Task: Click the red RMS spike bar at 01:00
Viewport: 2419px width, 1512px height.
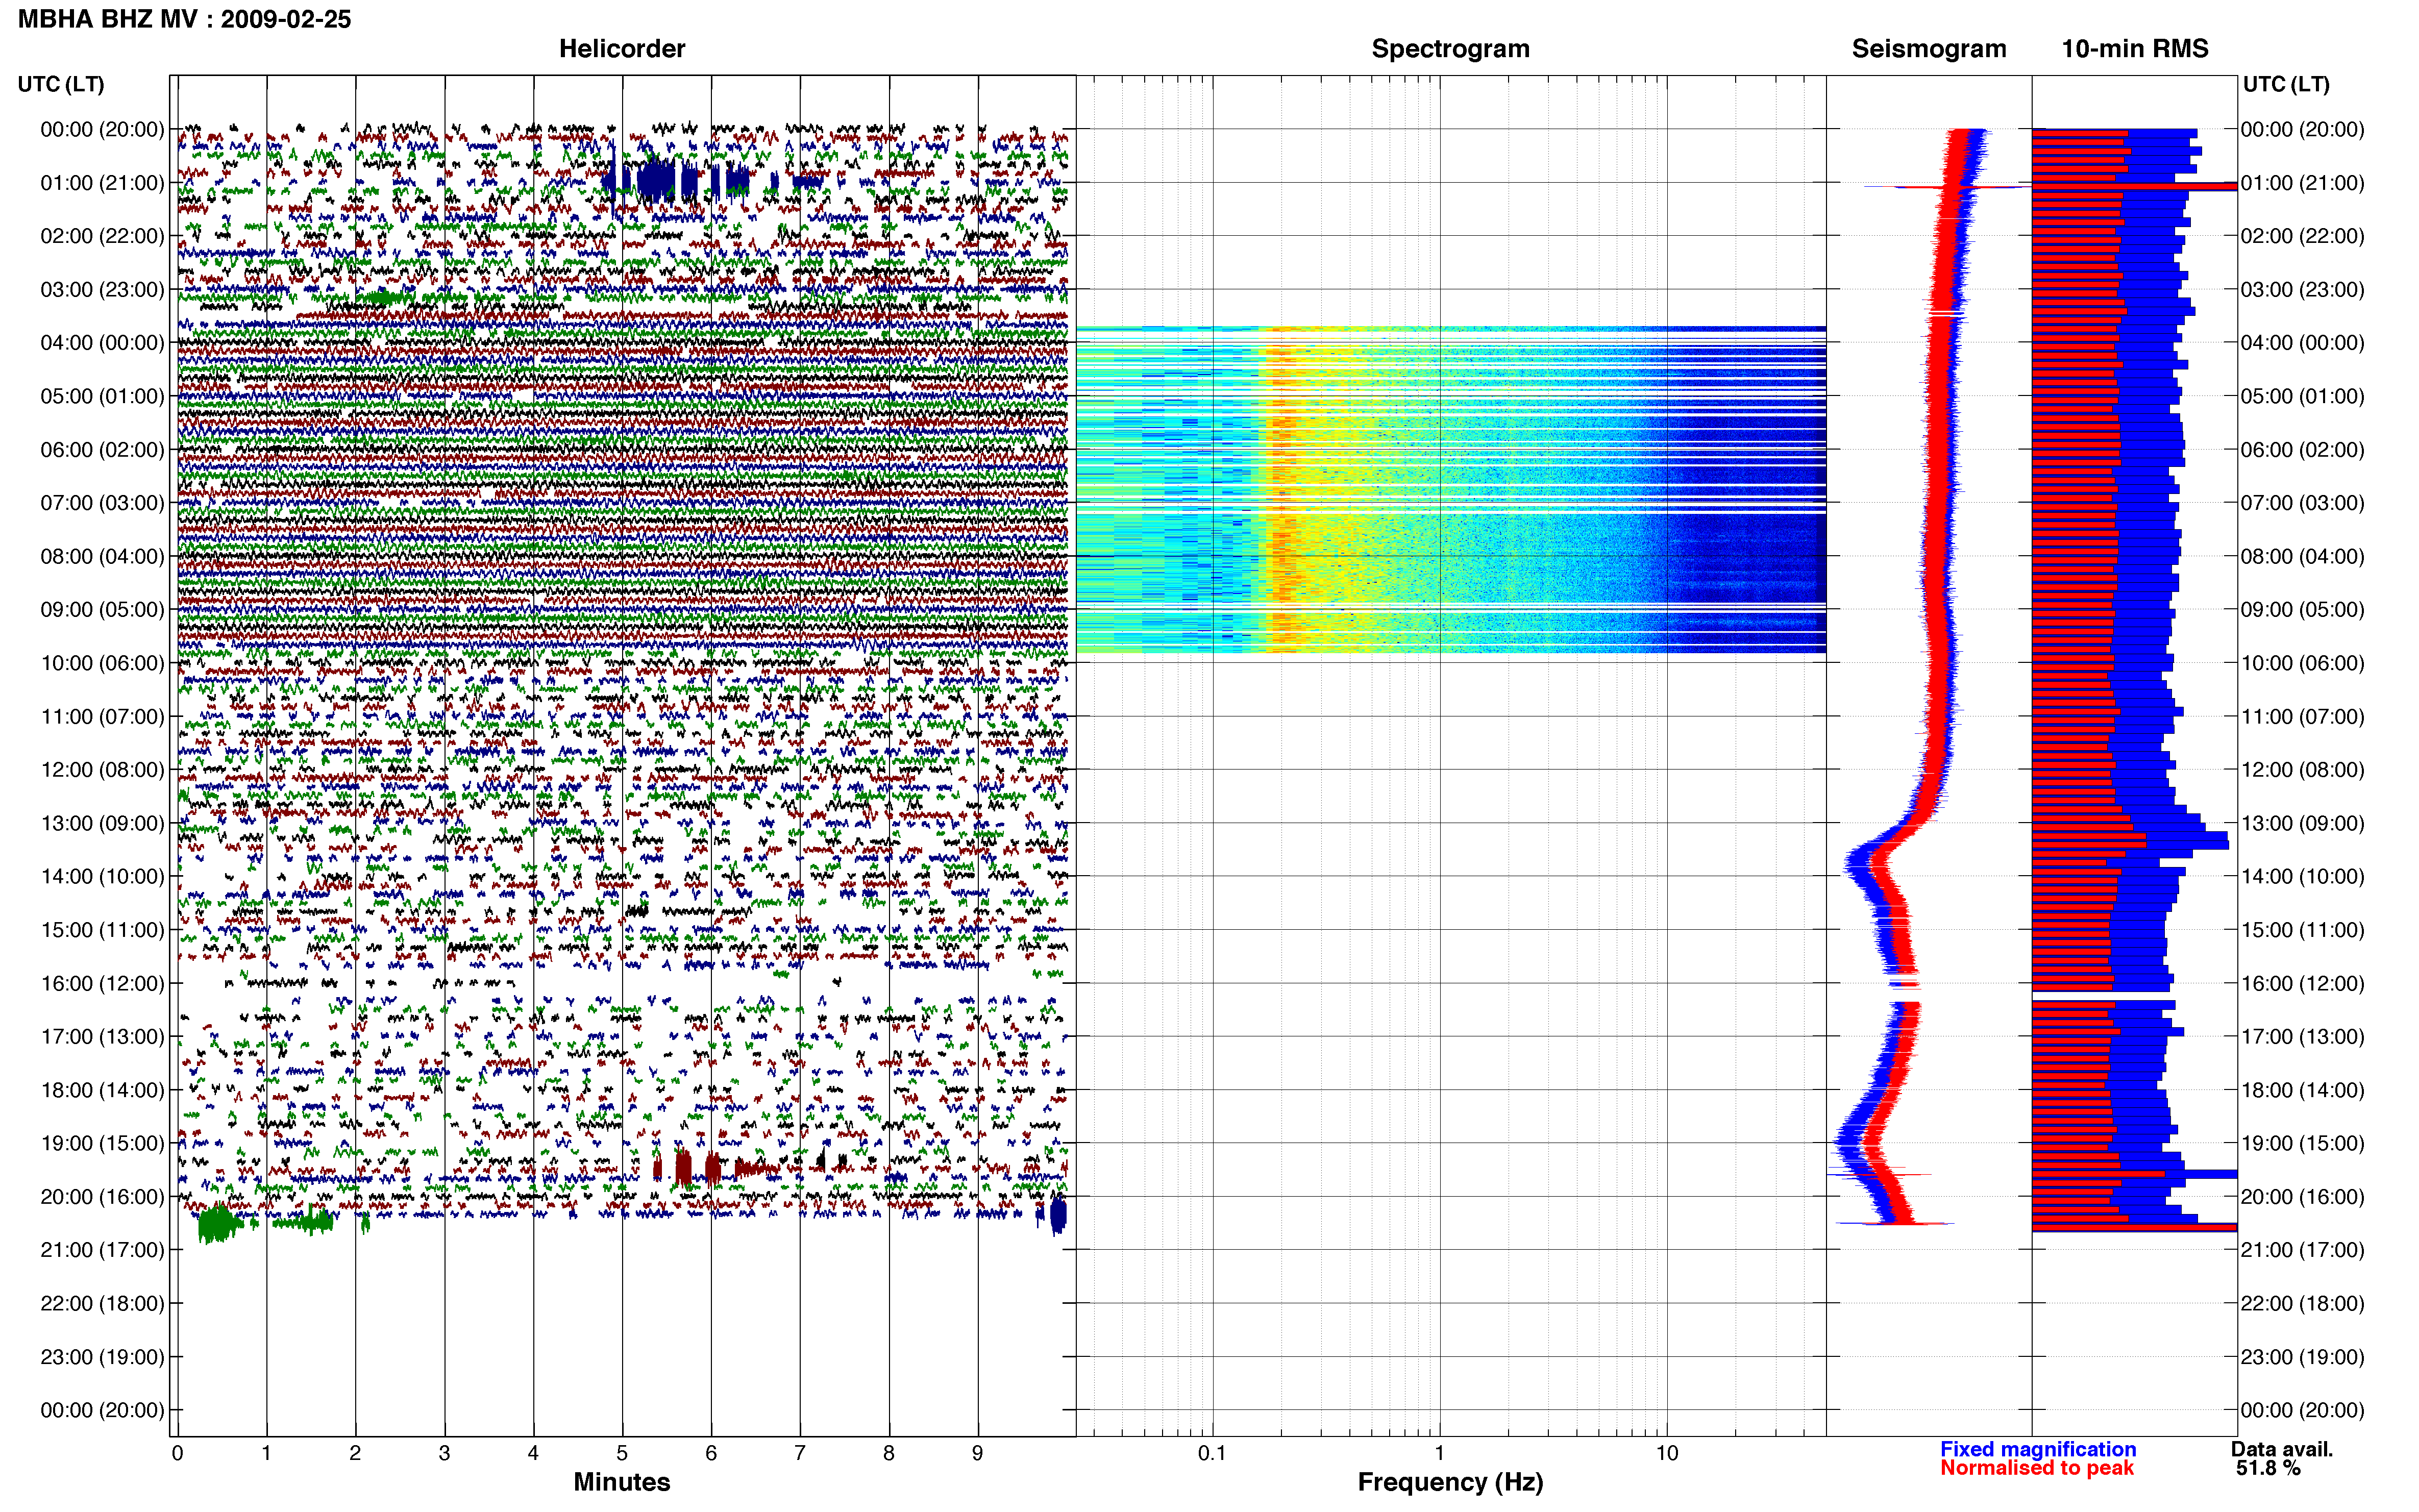Action: [2134, 187]
